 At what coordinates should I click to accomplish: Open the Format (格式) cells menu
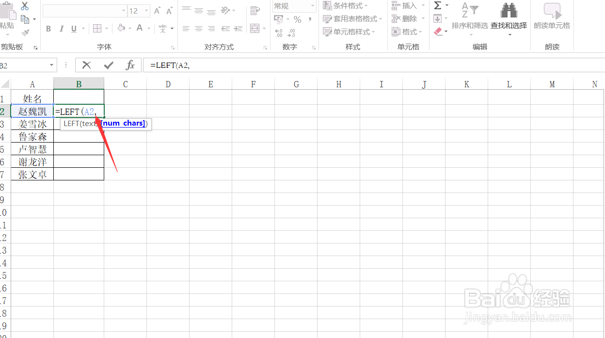(x=406, y=32)
